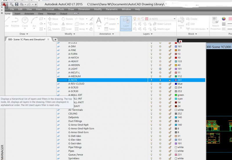Click the Match Properties tool
232x160 pixels.
click(x=215, y=23)
